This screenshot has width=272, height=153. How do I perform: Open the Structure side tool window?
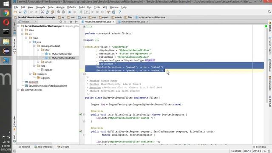pyautogui.click(x=14, y=46)
